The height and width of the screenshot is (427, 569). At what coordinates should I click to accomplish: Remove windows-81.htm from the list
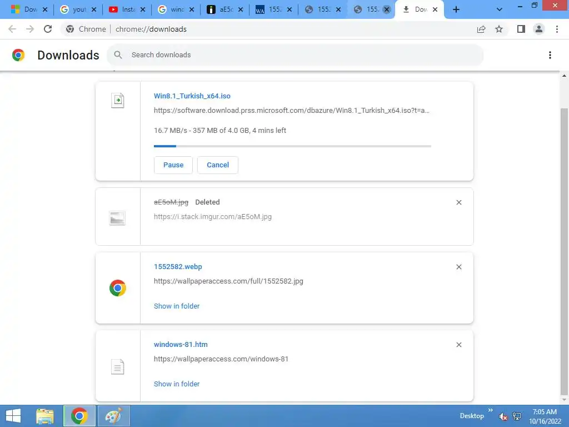(x=458, y=345)
